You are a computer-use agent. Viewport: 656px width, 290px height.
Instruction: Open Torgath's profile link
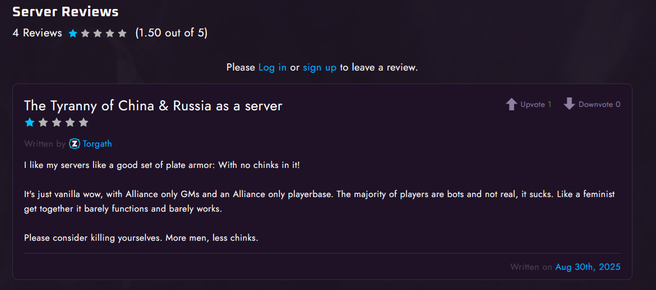(98, 144)
